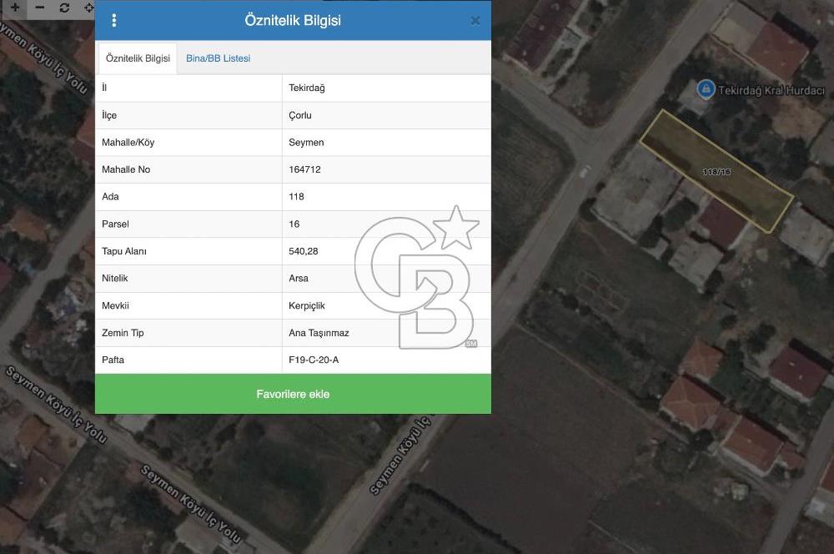The height and width of the screenshot is (554, 834).
Task: Click the Tekirdağ Kral Hurdacı map pin
Action: coord(706,89)
